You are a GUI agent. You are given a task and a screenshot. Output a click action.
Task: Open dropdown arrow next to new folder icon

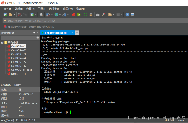(x=114, y=15)
